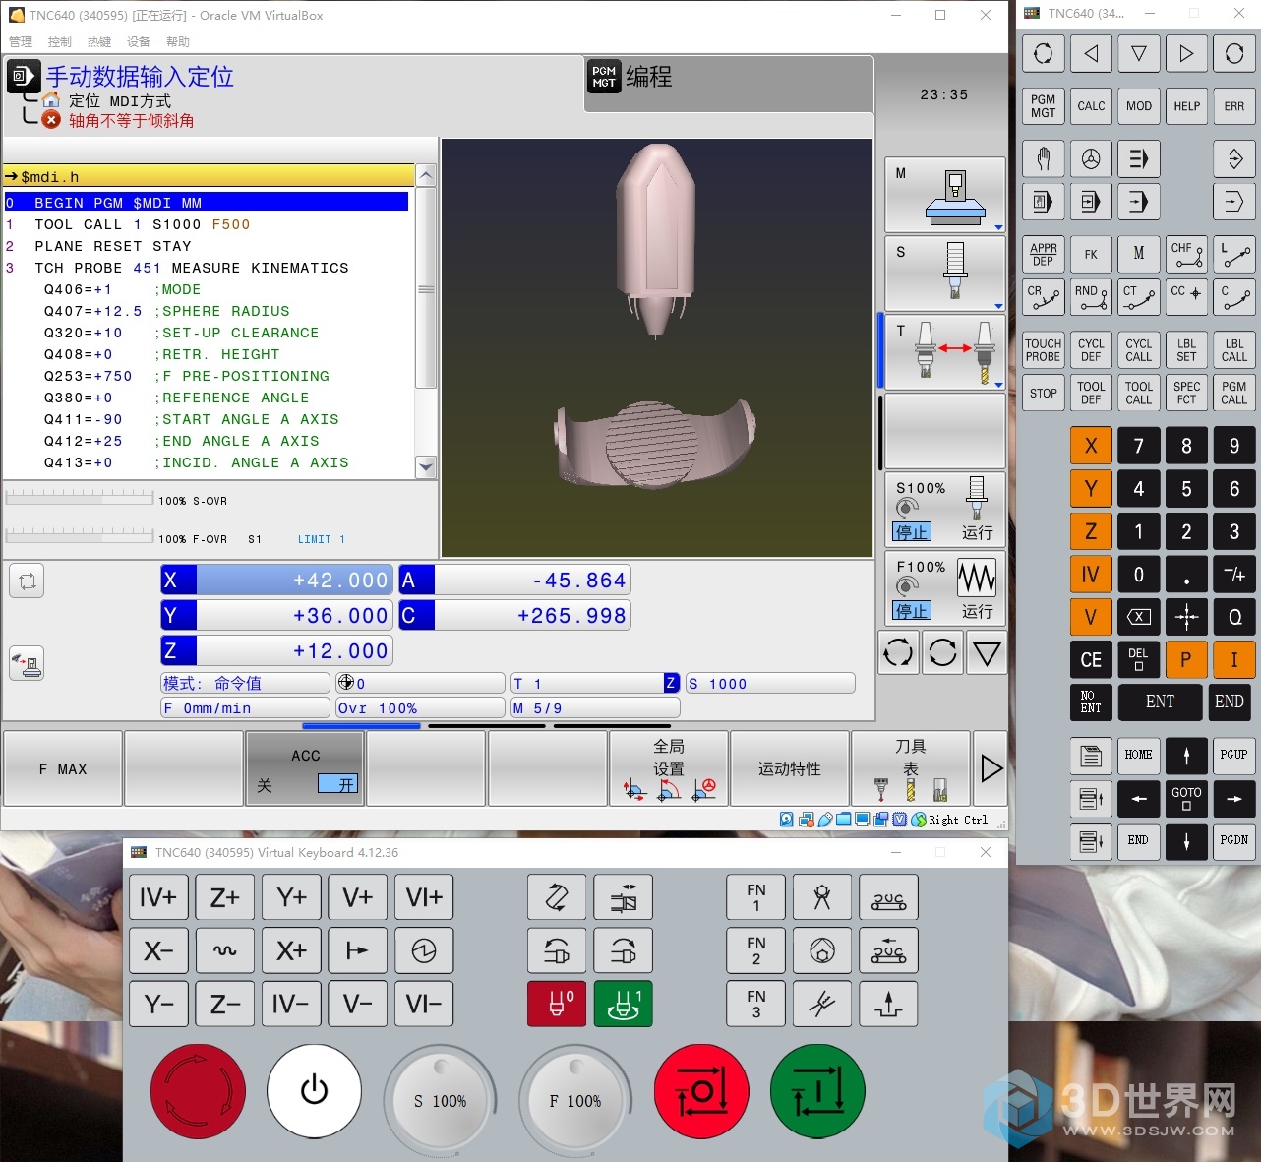This screenshot has height=1162, width=1261.
Task: Open the 全局设置 global settings soft key
Action: pos(669,768)
